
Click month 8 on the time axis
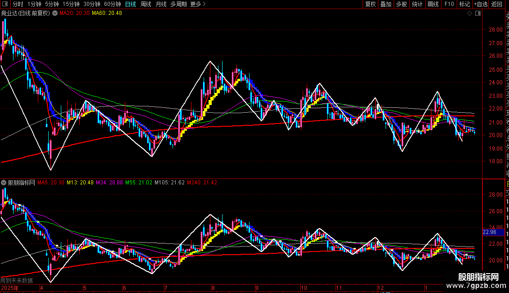213,288
